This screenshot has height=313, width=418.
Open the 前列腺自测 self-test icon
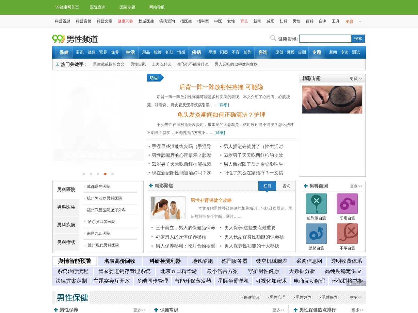(316, 203)
